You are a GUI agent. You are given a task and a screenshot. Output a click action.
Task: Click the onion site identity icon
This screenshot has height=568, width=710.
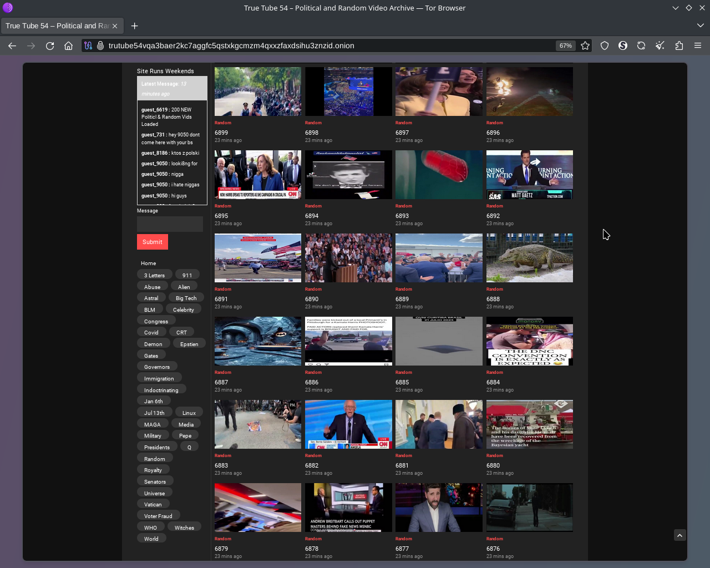point(100,45)
